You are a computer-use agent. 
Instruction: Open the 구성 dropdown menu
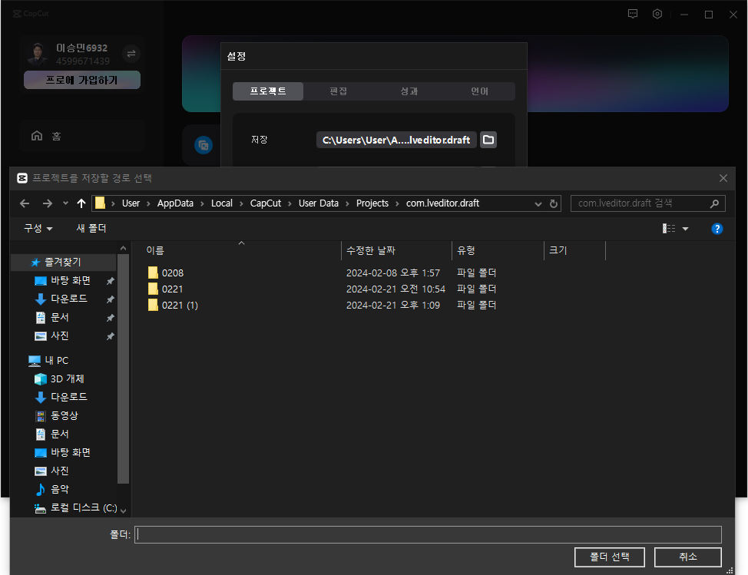(38, 228)
